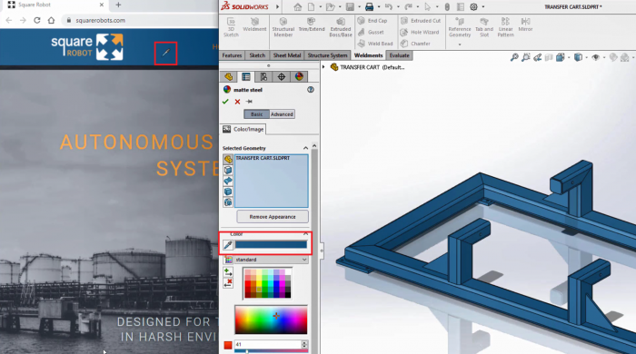Open the standard swatch dropdown
The width and height of the screenshot is (636, 354).
click(x=304, y=260)
